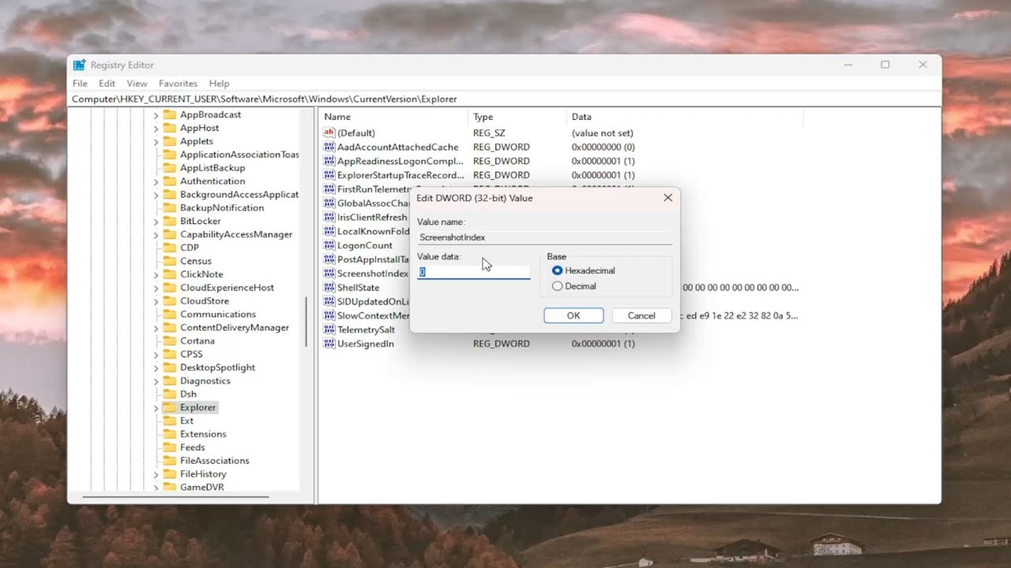Select the Decimal base radio button
Screen dimensions: 1011x568
pos(558,286)
